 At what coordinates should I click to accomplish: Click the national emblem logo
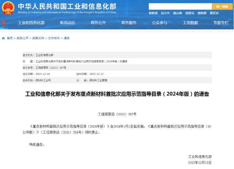coord(8,8)
